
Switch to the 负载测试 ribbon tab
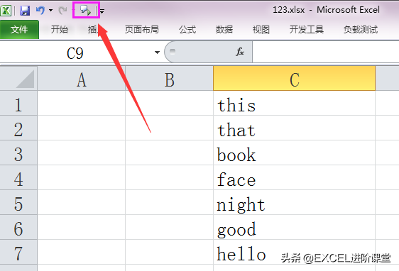[361, 30]
